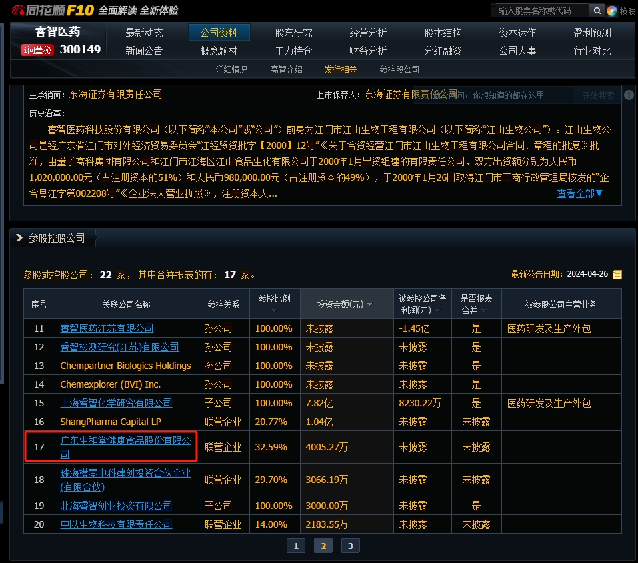
Task: Click the 参股控股公司 section arrow icon
Action: (19, 237)
